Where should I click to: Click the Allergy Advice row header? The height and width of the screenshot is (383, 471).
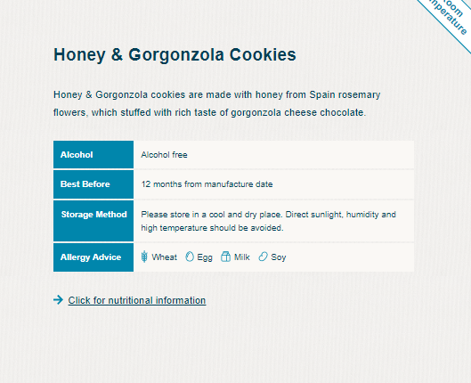point(93,257)
